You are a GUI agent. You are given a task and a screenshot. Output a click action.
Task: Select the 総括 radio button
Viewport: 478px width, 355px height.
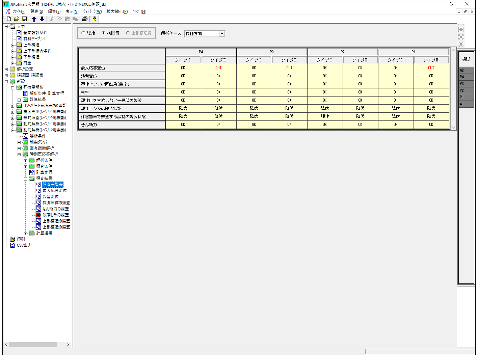(x=83, y=33)
